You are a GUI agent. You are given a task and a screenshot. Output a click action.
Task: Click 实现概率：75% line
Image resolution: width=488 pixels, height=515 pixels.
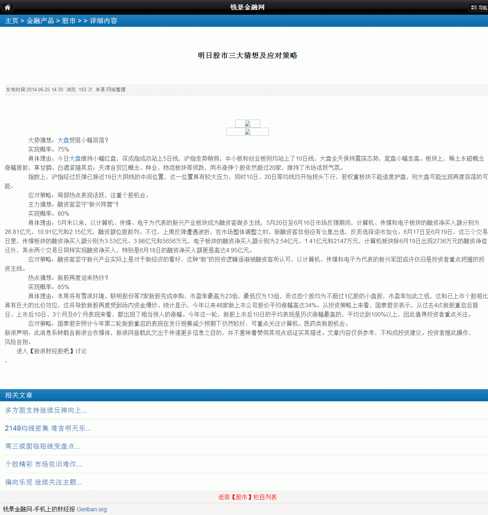coord(48,149)
